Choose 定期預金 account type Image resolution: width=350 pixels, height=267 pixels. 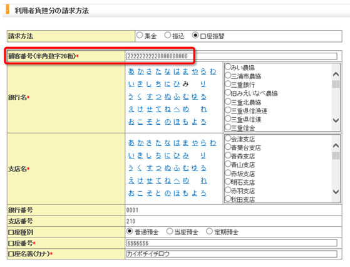pyautogui.click(x=209, y=231)
